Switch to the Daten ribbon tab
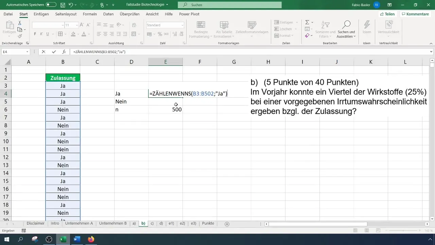The width and height of the screenshot is (435, 245). (108, 14)
